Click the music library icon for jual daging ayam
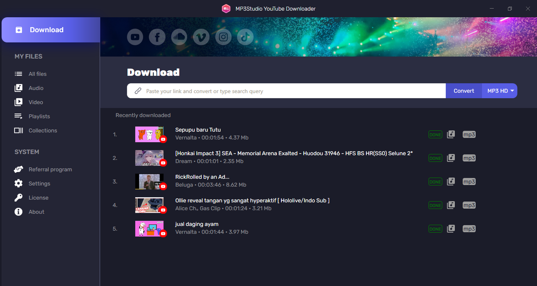This screenshot has height=286, width=537. (451, 229)
